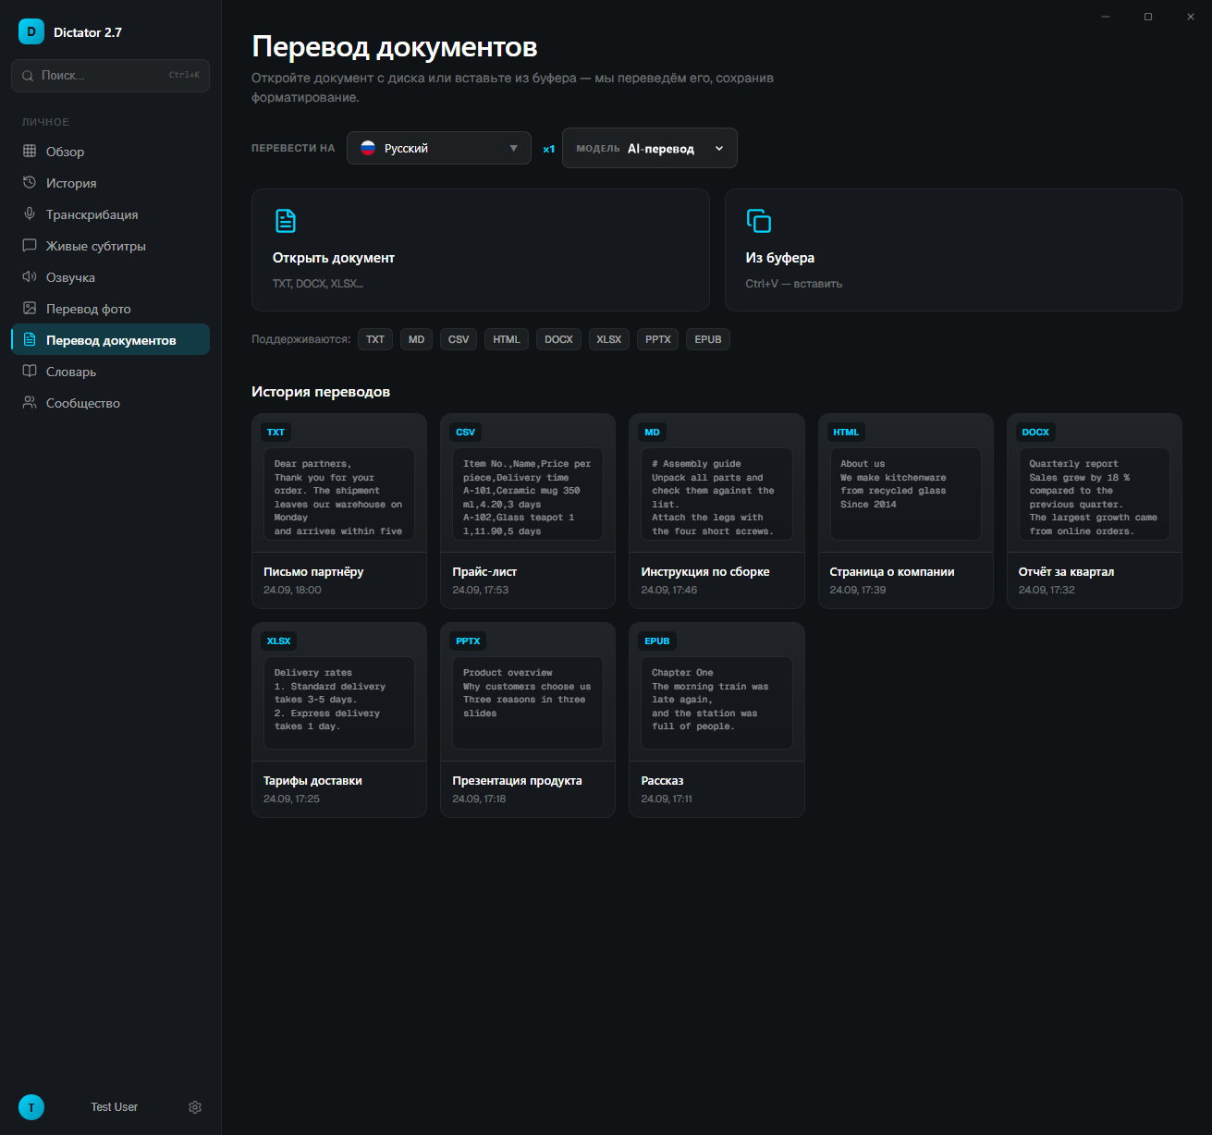This screenshot has width=1212, height=1135.
Task: Click the PPTX supported format chip
Action: (658, 339)
